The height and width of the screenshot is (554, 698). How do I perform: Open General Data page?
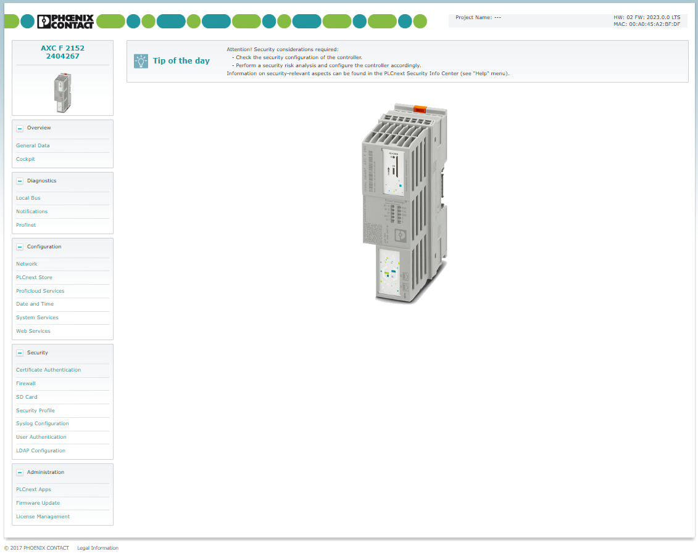coord(33,145)
